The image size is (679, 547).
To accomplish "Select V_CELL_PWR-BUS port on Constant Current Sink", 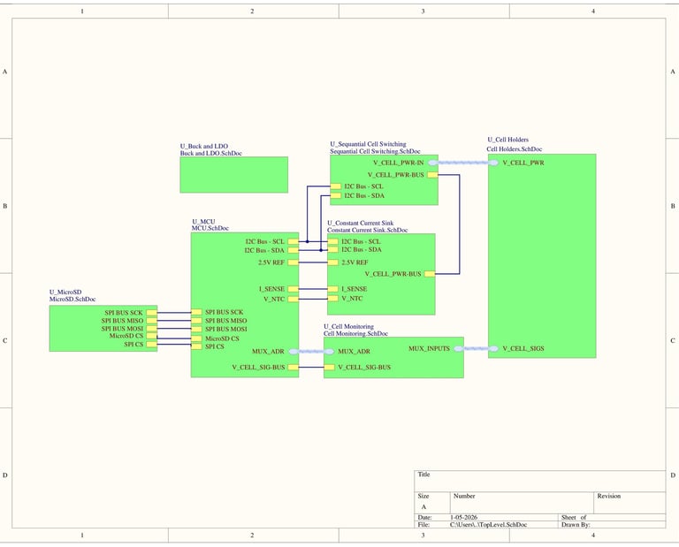I will click(x=430, y=274).
